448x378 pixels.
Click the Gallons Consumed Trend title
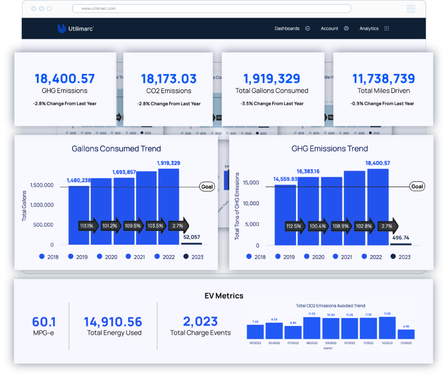pos(116,148)
